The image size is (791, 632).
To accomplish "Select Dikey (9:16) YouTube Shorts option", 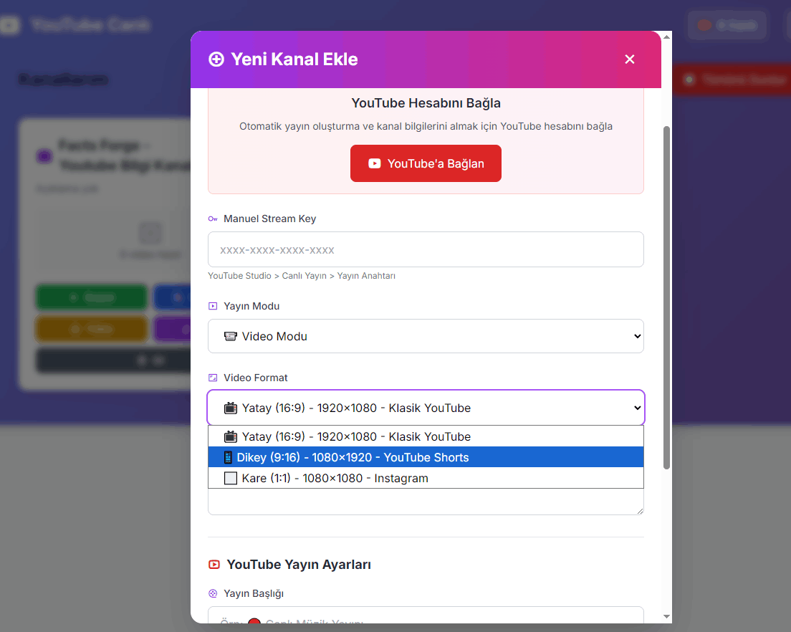I will click(426, 457).
